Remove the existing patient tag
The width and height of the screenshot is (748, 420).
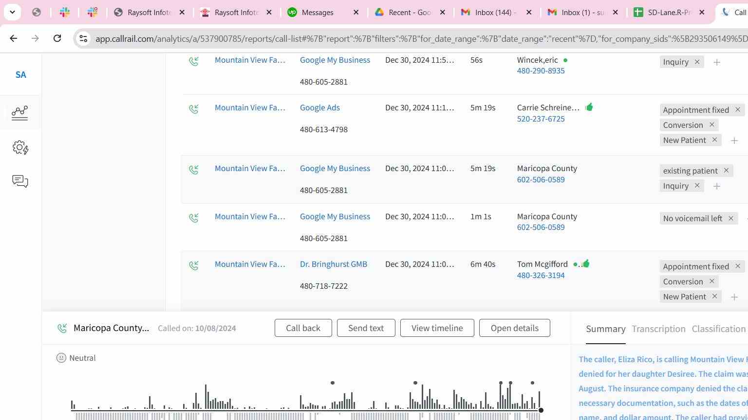726,171
